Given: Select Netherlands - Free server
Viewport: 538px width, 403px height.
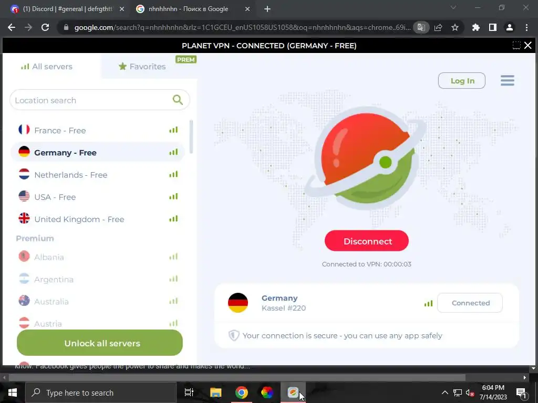Looking at the screenshot, I should coord(98,175).
